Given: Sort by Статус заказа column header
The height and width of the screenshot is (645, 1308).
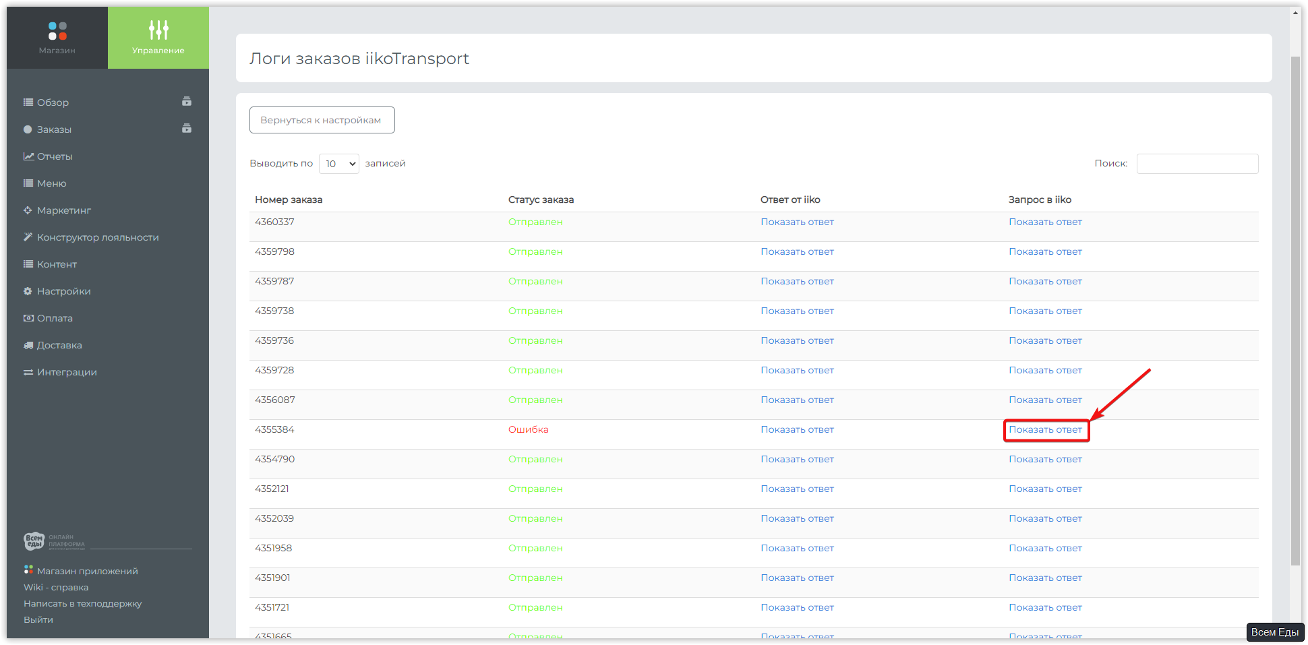Looking at the screenshot, I should click(541, 199).
